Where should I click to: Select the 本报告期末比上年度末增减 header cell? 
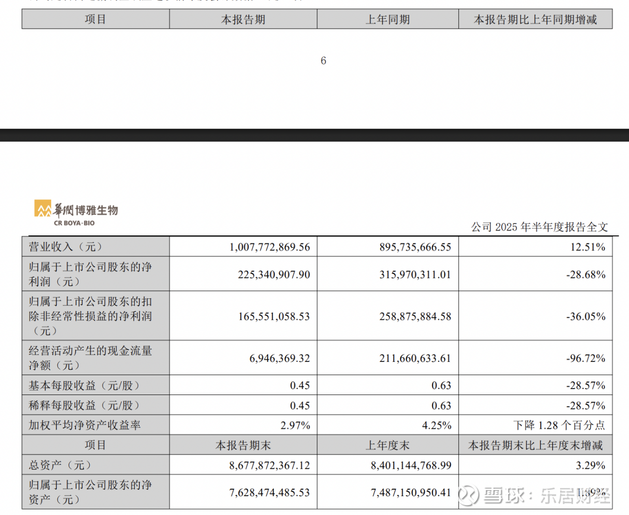pos(535,446)
